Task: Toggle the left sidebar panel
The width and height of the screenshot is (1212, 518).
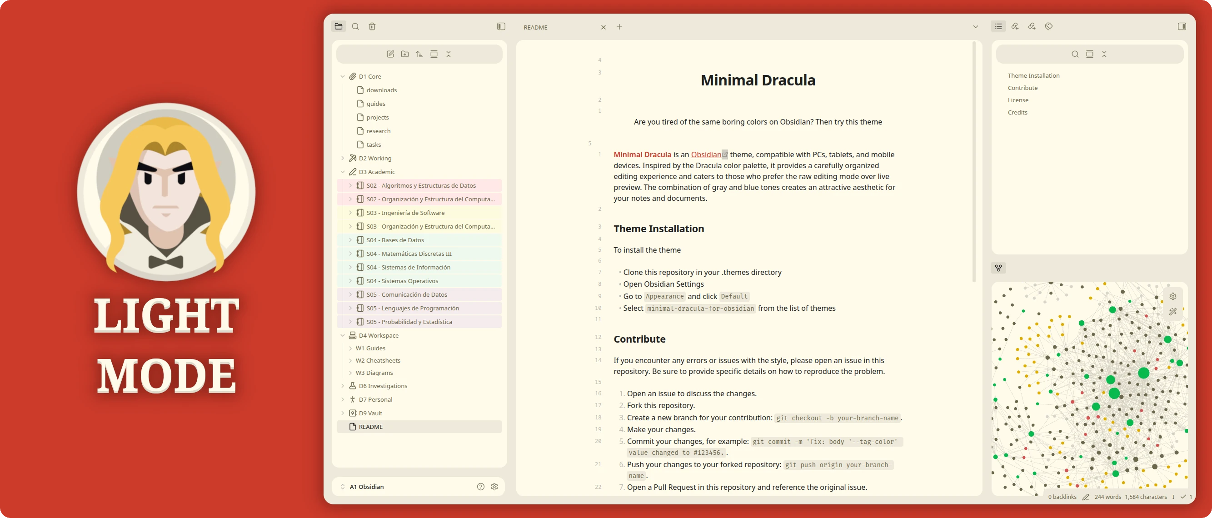Action: [x=501, y=26]
